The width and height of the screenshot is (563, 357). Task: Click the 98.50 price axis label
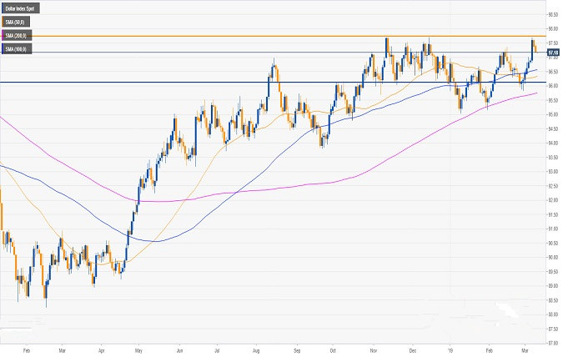(x=553, y=15)
